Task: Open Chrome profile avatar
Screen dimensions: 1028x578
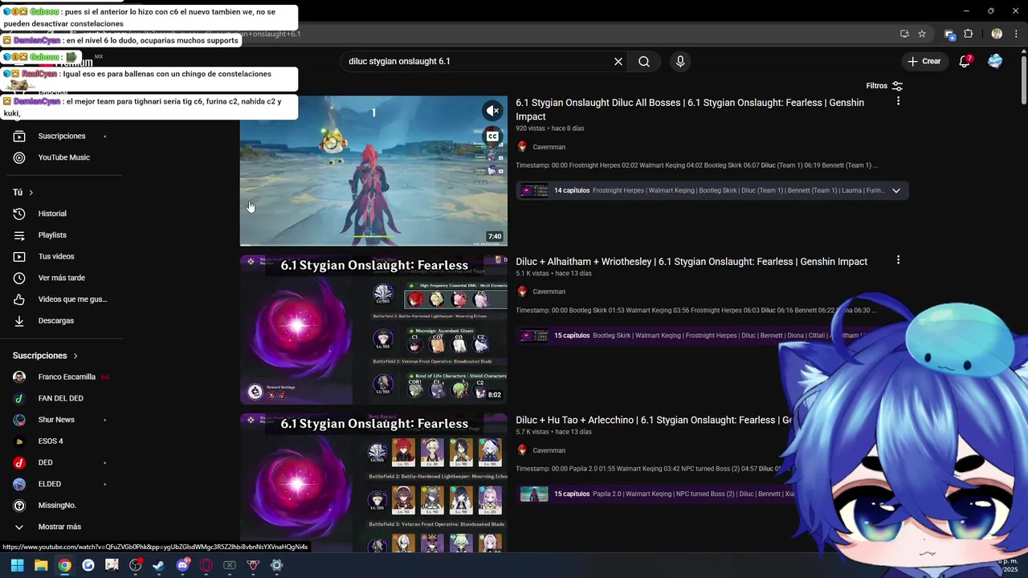Action: (x=997, y=34)
